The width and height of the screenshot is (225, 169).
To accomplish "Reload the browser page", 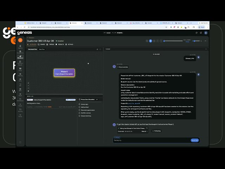I will pos(25,27).
